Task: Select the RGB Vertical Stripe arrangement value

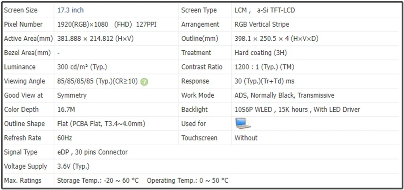Action: pos(262,24)
